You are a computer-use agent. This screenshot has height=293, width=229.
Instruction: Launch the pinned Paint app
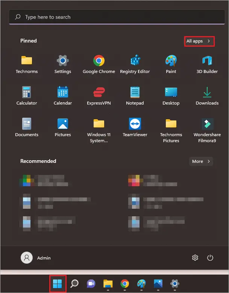click(x=171, y=64)
